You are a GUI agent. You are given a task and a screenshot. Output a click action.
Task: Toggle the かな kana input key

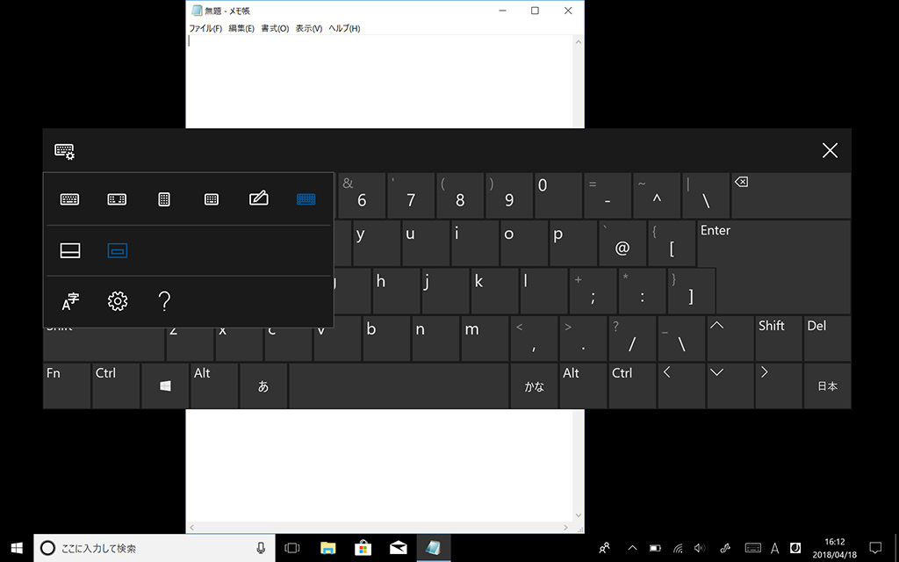click(x=535, y=386)
